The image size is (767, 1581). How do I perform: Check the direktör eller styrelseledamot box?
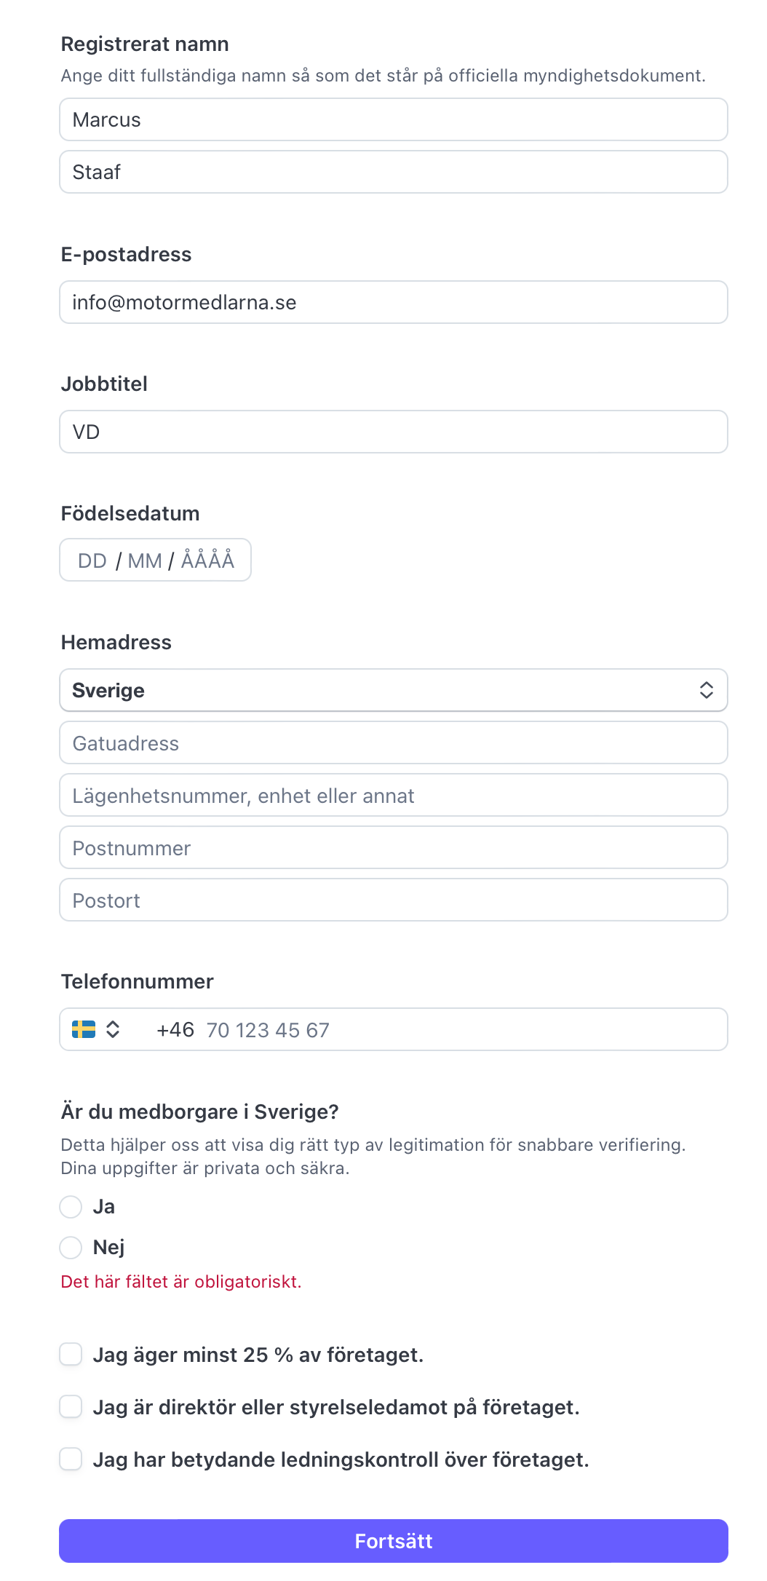(71, 1407)
